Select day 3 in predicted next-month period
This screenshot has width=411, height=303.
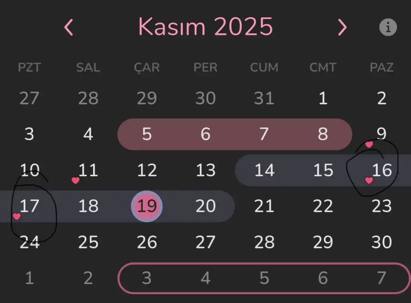147,278
